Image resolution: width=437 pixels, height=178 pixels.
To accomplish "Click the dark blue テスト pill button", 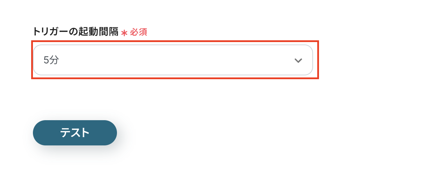I will click(x=75, y=133).
